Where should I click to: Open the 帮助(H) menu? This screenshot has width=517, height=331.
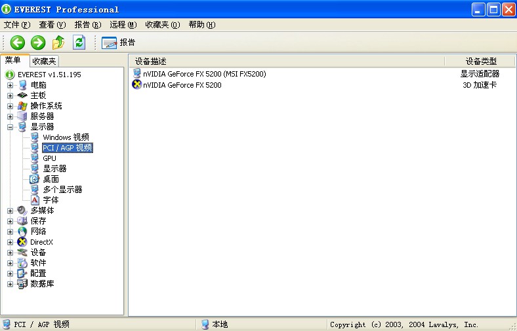tap(202, 25)
